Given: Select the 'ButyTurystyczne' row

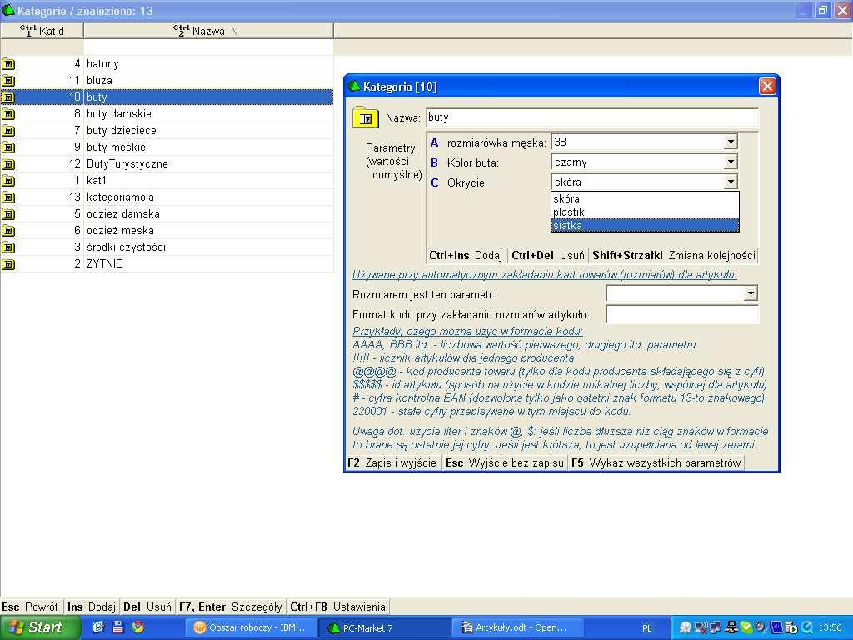Looking at the screenshot, I should (x=167, y=164).
